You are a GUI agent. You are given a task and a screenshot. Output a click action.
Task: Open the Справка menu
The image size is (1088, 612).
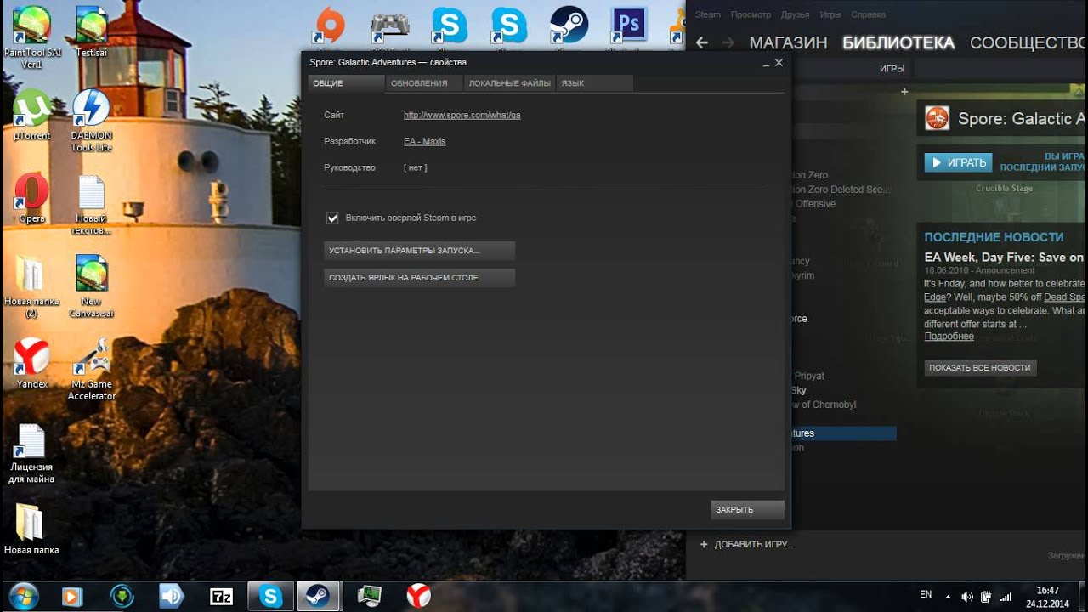click(868, 14)
